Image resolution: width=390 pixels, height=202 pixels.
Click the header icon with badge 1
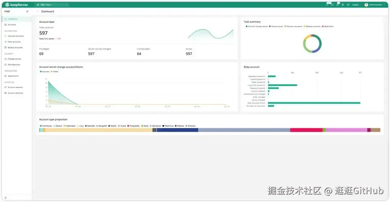tap(338, 4)
